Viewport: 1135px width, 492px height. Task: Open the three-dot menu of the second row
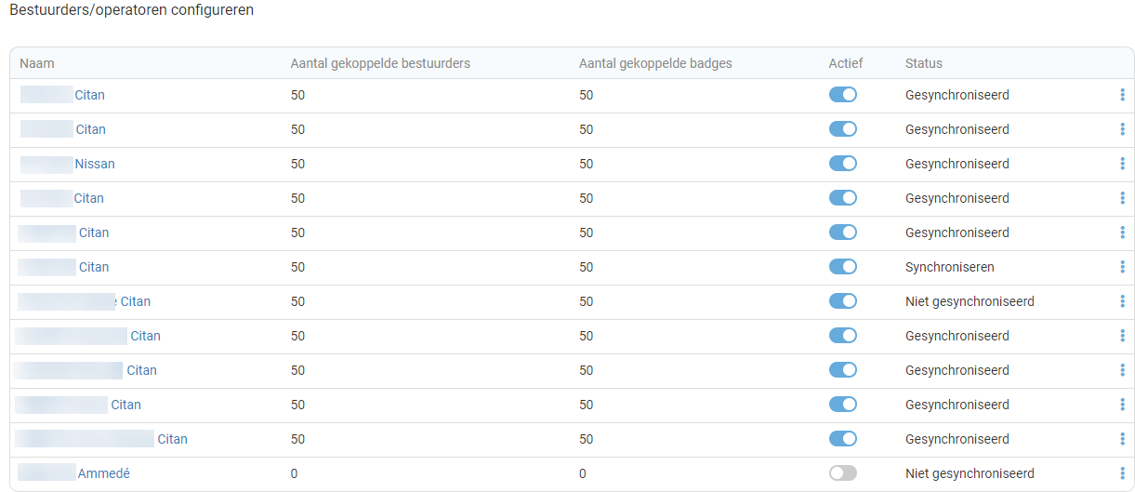[x=1122, y=129]
